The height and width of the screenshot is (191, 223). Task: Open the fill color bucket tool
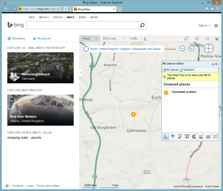click(194, 136)
